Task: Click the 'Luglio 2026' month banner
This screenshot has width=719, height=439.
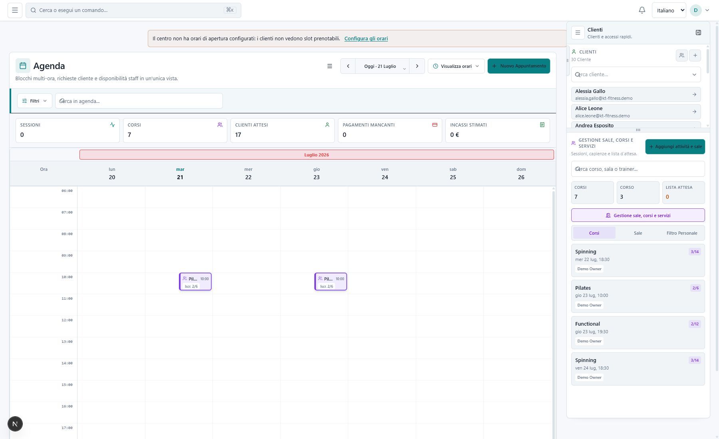Action: point(317,155)
